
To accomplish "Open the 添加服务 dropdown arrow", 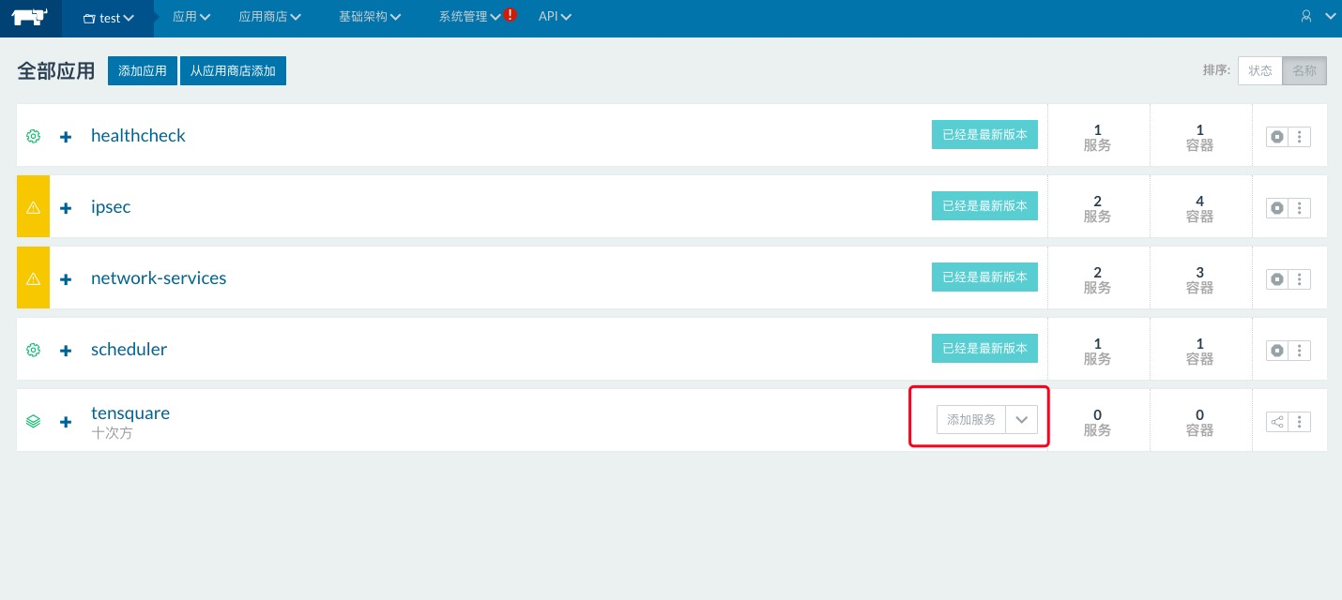I will click(1022, 420).
